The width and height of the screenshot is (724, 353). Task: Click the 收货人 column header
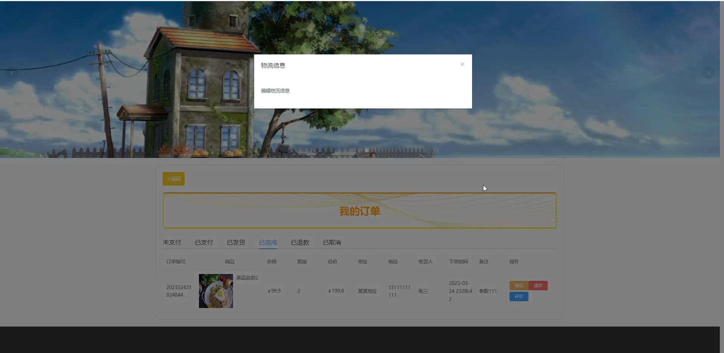click(426, 262)
